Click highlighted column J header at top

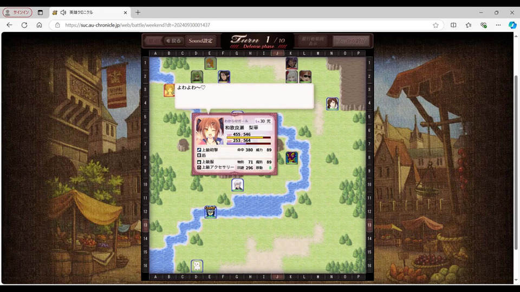click(x=277, y=54)
